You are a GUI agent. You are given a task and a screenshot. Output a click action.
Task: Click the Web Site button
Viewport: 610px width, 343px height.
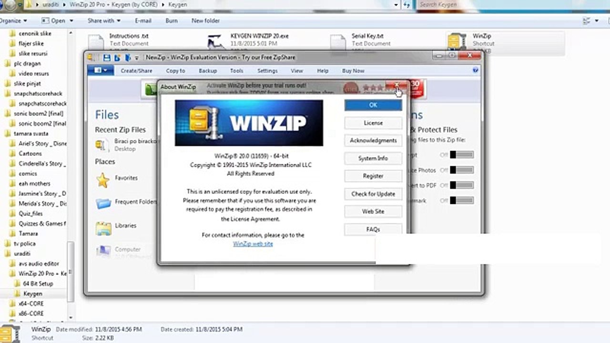click(373, 212)
